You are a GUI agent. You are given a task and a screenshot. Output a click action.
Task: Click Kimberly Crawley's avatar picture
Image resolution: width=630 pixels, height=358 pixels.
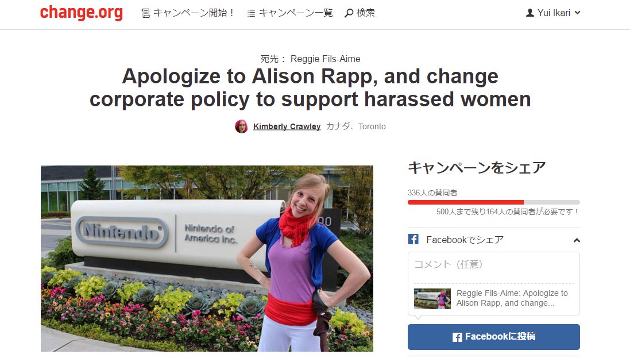click(241, 126)
